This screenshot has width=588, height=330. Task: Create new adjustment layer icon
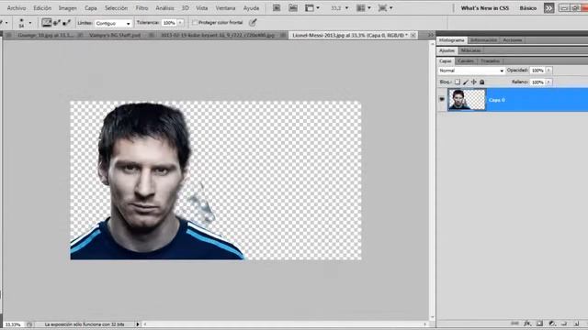(551, 324)
